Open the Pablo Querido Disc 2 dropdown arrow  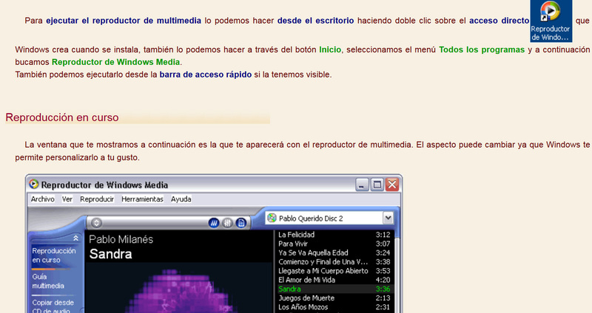pyautogui.click(x=388, y=218)
